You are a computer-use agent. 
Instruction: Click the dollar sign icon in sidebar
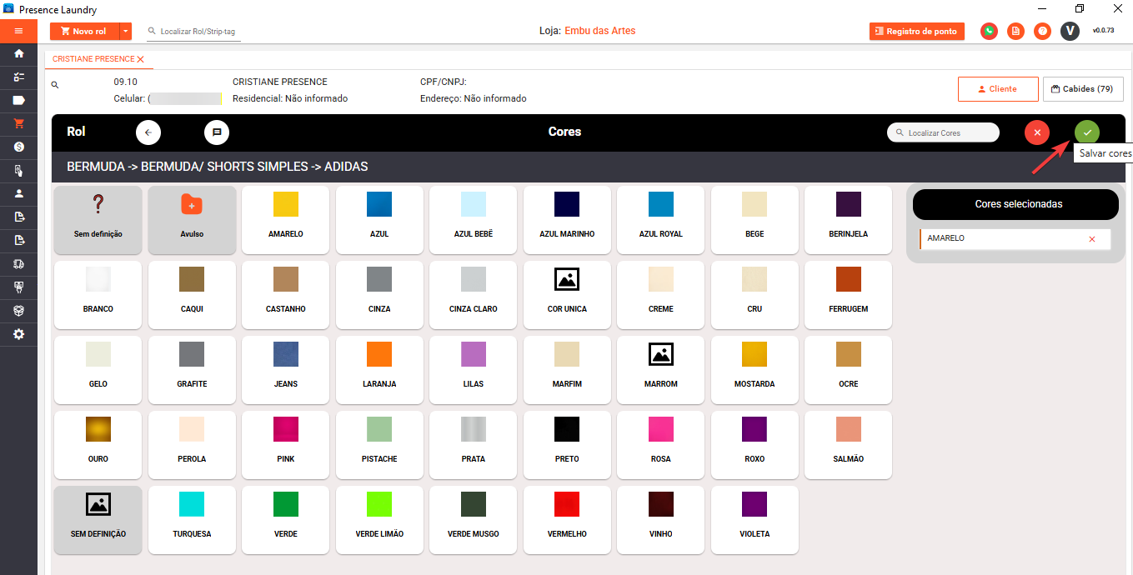point(18,147)
